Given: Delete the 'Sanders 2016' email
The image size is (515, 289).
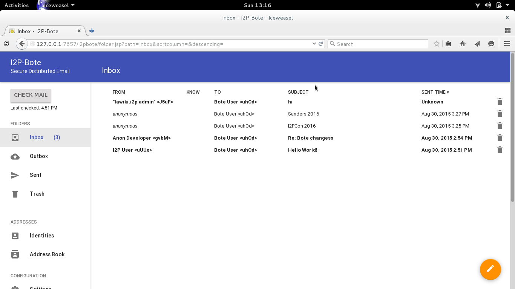Looking at the screenshot, I should [x=500, y=114].
